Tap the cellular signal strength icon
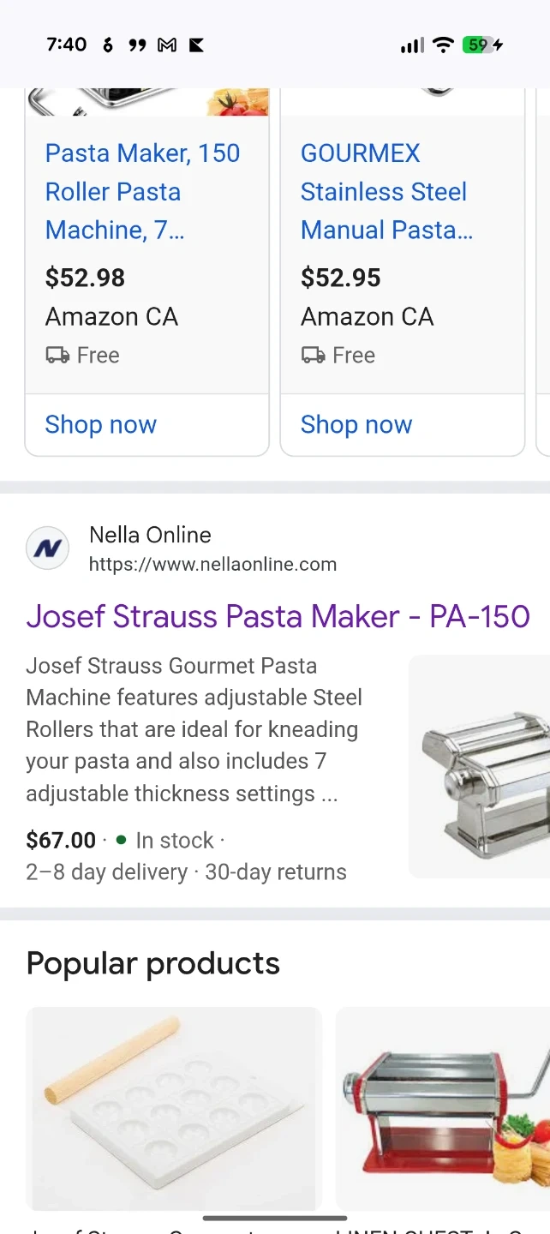Image resolution: width=550 pixels, height=1234 pixels. (412, 45)
